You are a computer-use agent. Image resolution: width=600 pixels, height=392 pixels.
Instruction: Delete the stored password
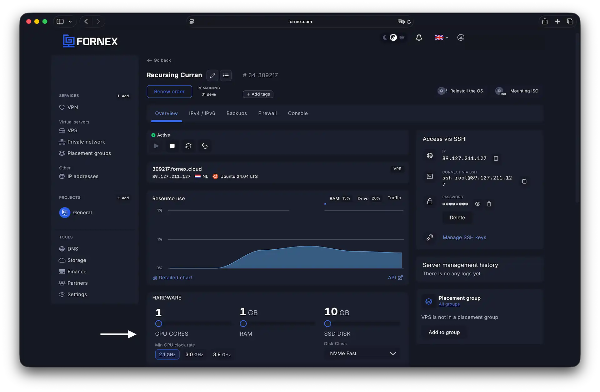[457, 218]
